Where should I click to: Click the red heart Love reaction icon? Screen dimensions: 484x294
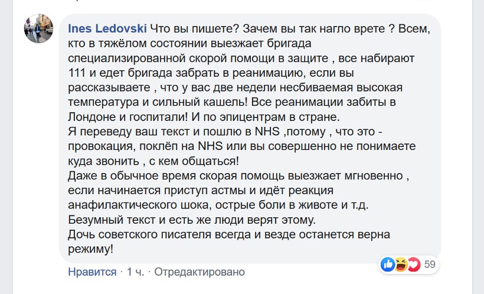click(x=413, y=264)
